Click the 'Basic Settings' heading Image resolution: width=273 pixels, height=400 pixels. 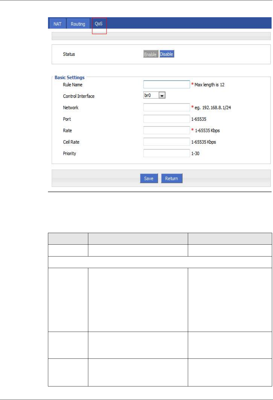point(70,77)
